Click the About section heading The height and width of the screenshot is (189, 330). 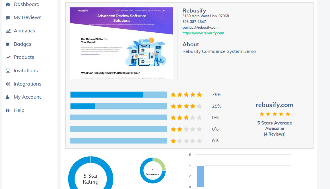(191, 44)
